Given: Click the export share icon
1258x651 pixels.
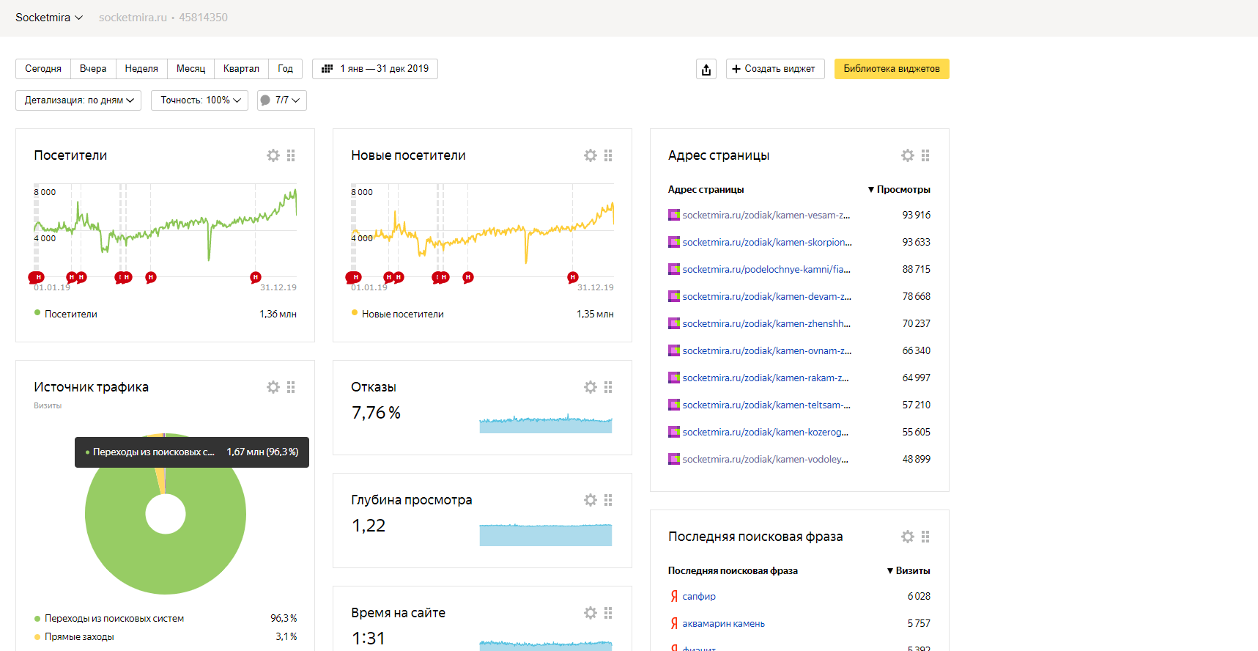Looking at the screenshot, I should point(706,69).
